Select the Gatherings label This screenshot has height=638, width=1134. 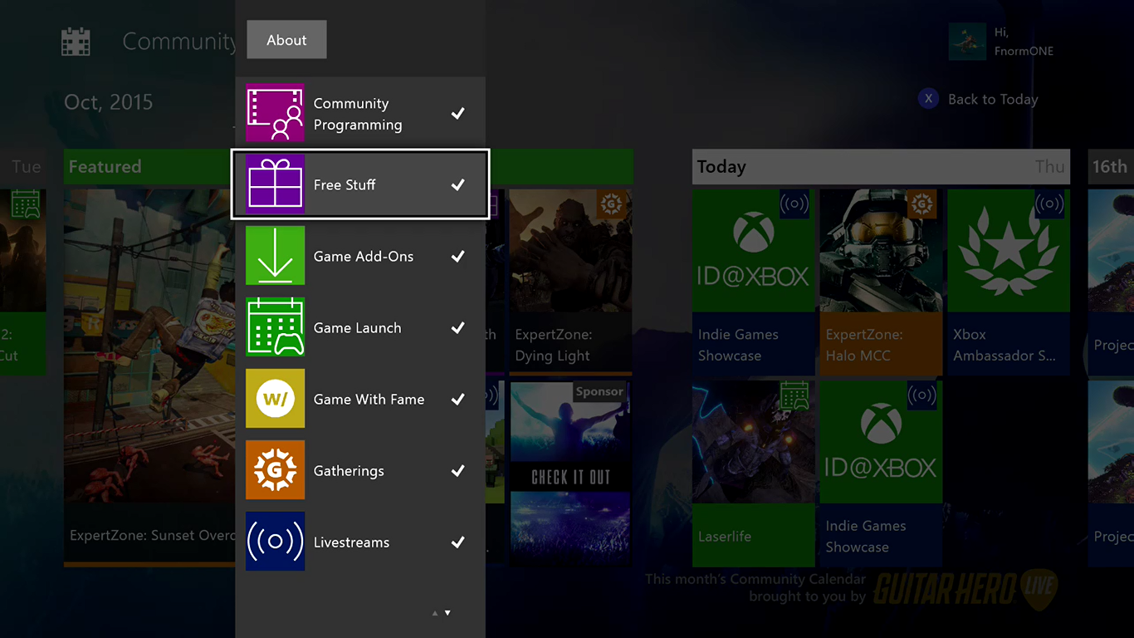click(x=349, y=471)
